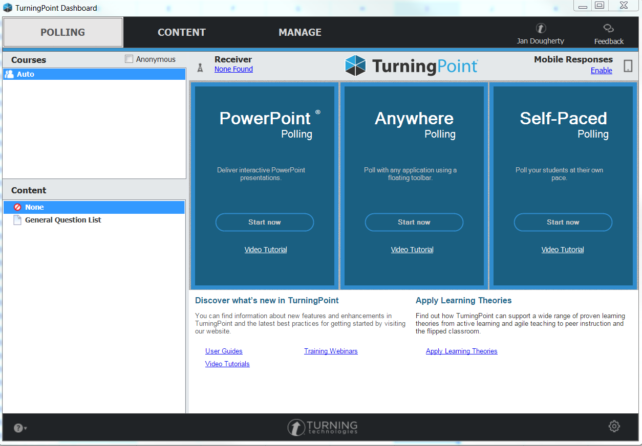Viewport: 642px width, 446px height.
Task: Click the TurningPoint cube logo
Action: click(x=355, y=65)
